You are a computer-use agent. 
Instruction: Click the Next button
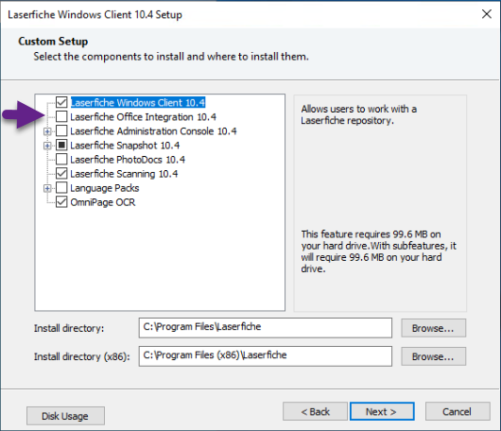point(382,411)
